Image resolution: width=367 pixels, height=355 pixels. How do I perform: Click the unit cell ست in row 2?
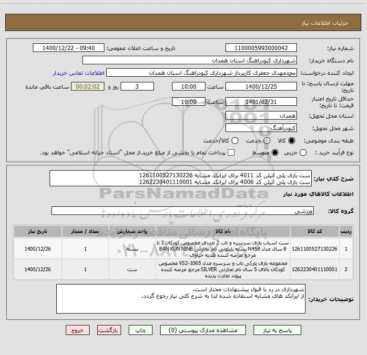(x=132, y=269)
